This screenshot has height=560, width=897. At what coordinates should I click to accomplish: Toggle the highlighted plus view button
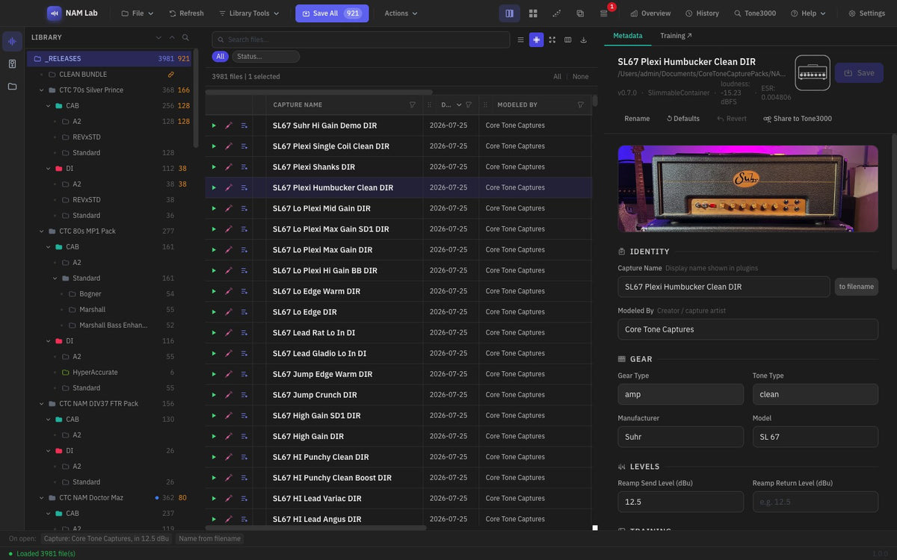[536, 40]
